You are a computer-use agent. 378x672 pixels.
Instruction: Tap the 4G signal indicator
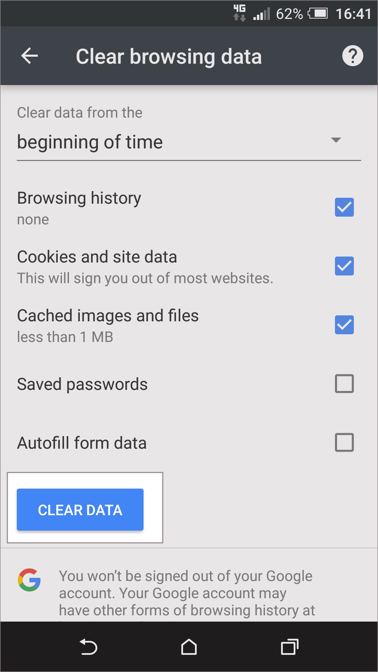pyautogui.click(x=240, y=13)
